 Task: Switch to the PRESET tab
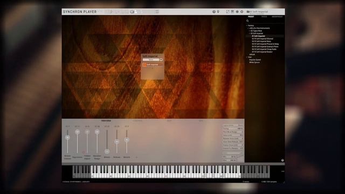pos(251,17)
